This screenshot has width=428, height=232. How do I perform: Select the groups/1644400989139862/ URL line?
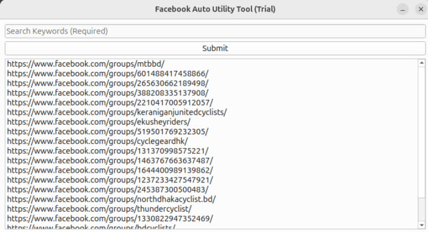[x=110, y=170]
